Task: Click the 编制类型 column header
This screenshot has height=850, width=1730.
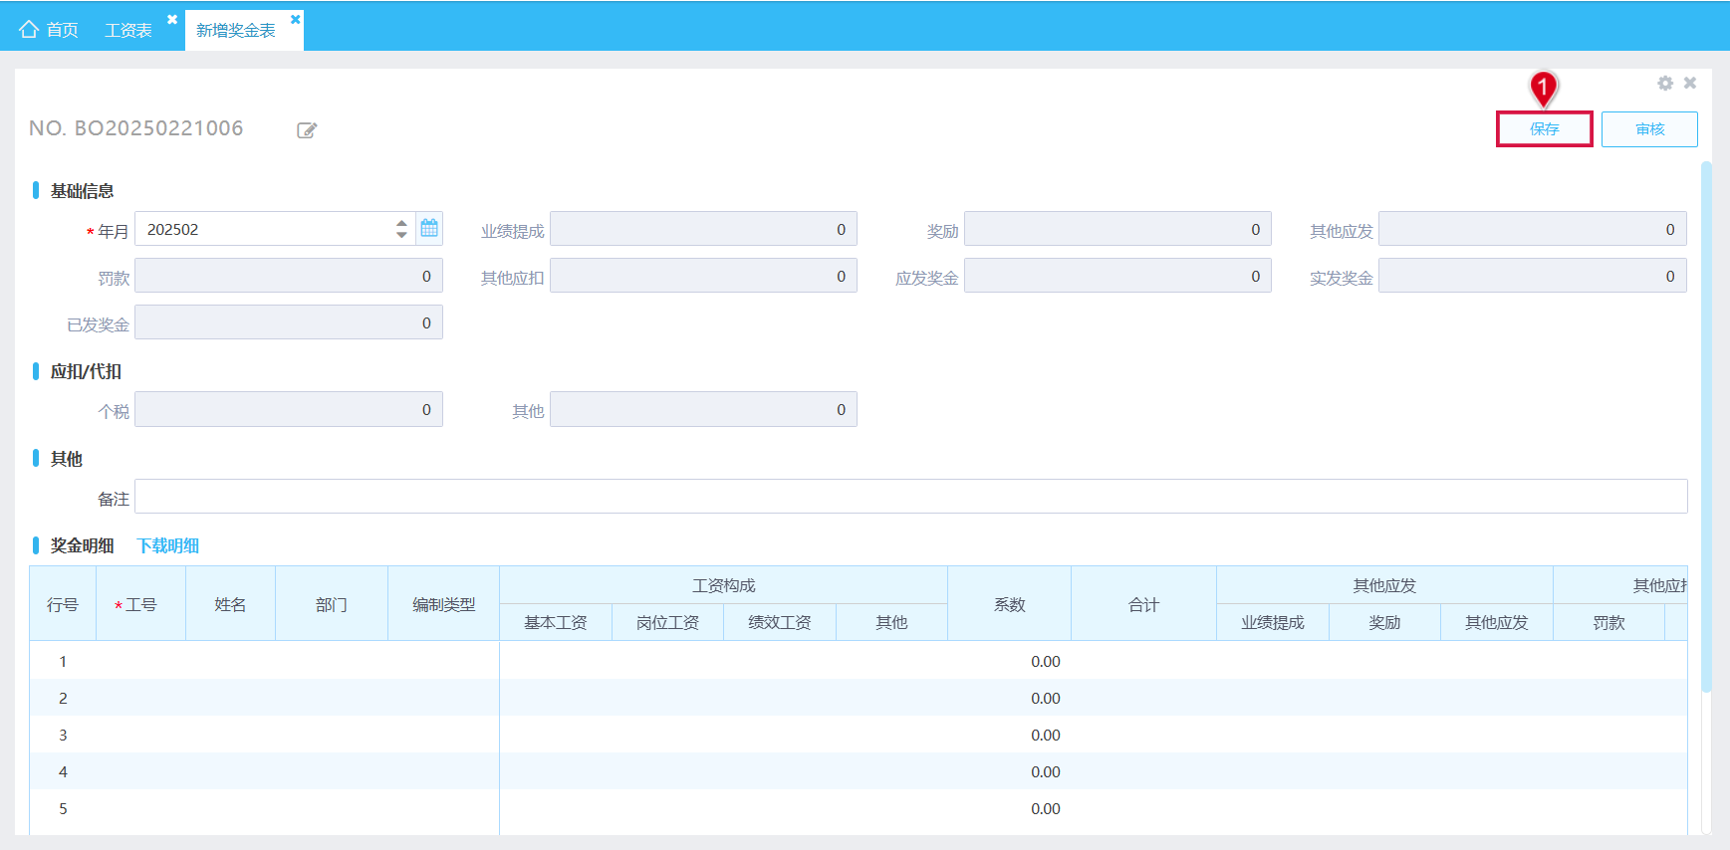Action: [x=444, y=604]
